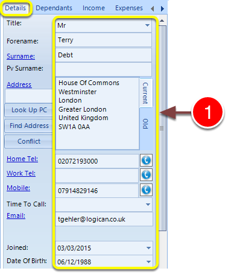The height and width of the screenshot is (274, 234).
Task: Open the Joined date picker dropdown
Action: [148, 248]
